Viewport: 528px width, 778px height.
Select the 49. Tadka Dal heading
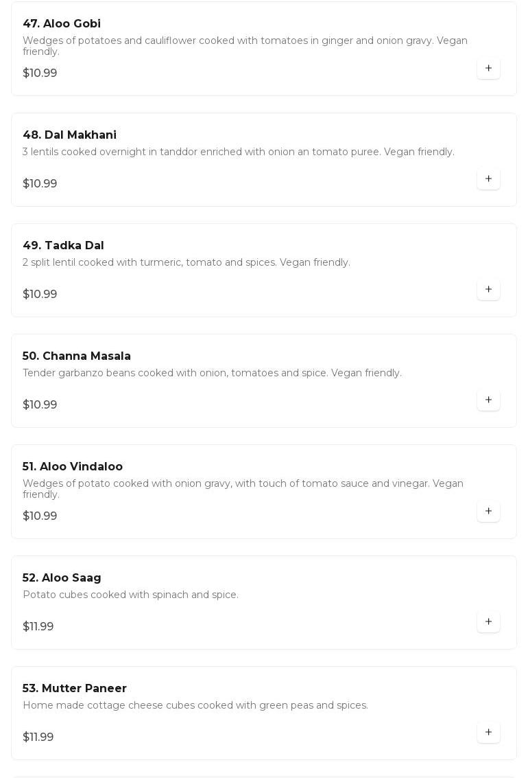pos(63,246)
